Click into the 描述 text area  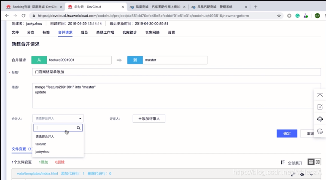tap(176, 95)
